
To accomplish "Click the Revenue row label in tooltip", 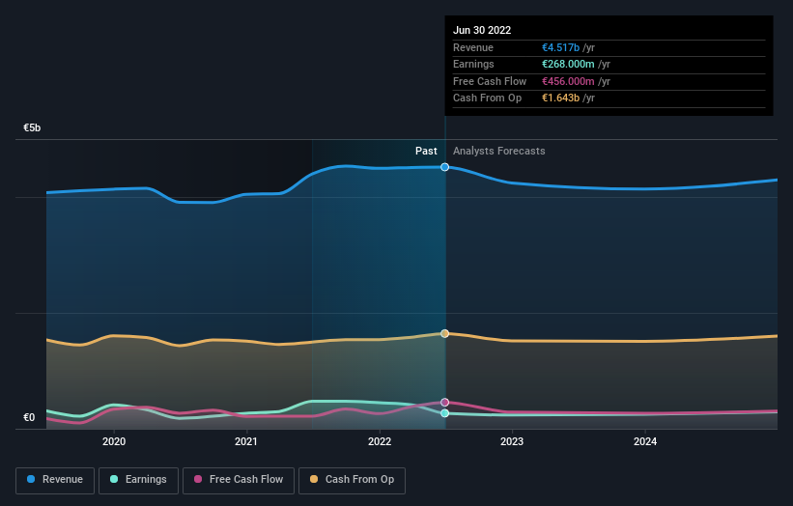I will click(x=473, y=47).
